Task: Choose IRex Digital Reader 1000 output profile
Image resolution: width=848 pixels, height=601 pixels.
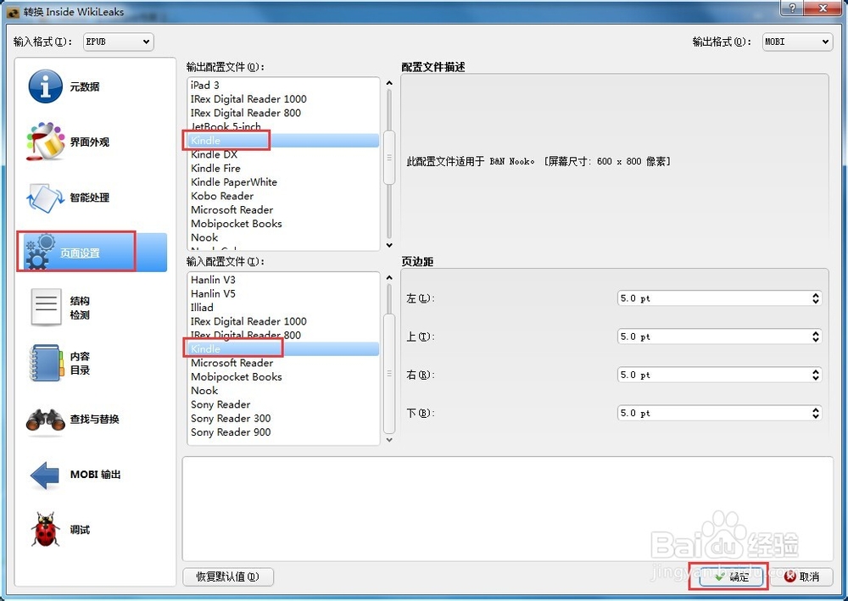Action: click(x=283, y=99)
